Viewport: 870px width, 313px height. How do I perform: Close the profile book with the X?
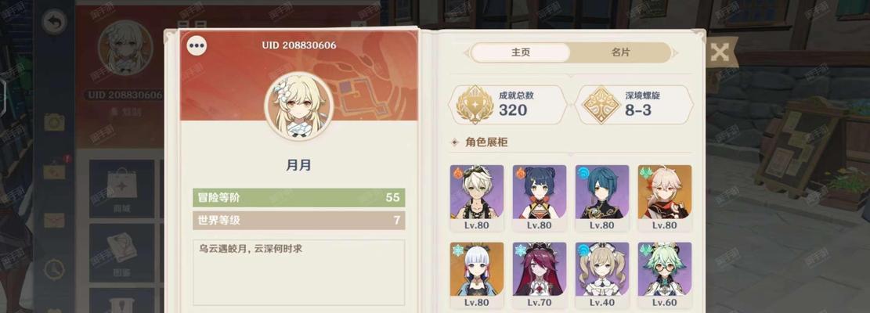coord(720,52)
